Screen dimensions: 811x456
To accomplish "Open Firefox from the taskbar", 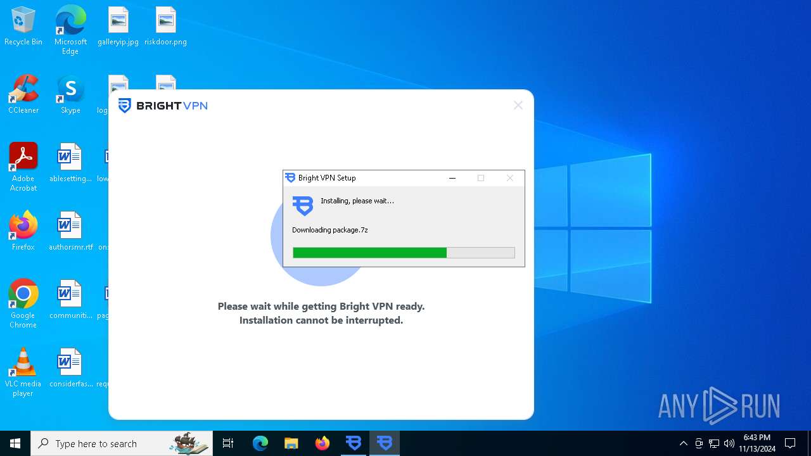I will [x=322, y=443].
